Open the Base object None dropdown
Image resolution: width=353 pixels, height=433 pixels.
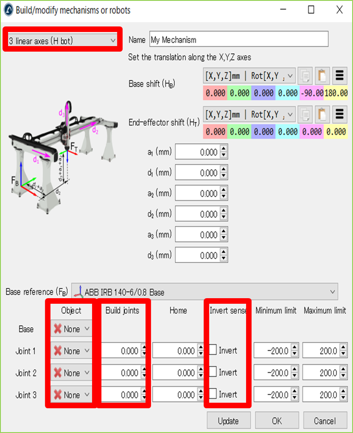[x=71, y=329]
